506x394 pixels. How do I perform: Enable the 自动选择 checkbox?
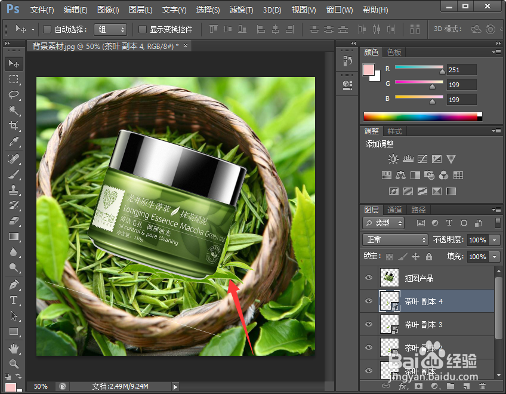coord(47,29)
